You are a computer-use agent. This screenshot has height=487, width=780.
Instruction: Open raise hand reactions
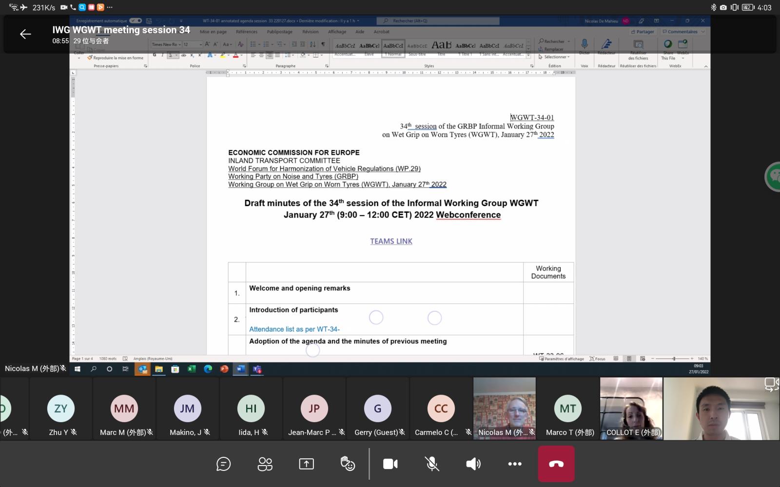point(348,464)
